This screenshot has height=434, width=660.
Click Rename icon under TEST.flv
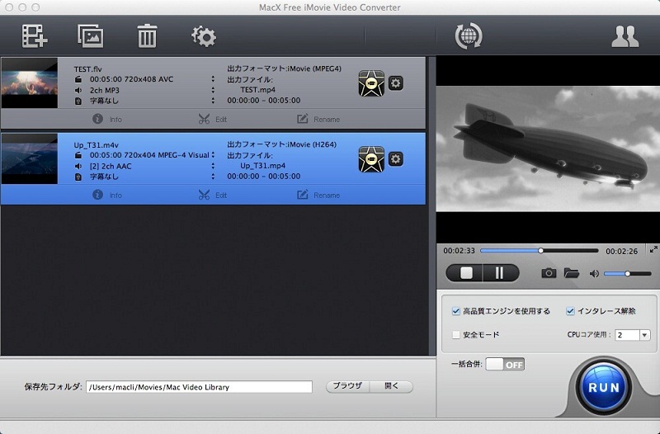click(303, 119)
